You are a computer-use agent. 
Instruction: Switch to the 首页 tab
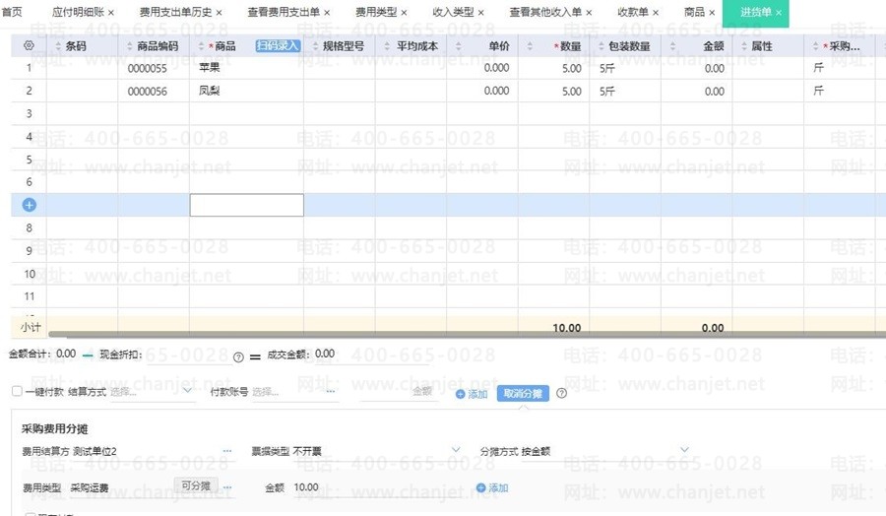[x=12, y=12]
